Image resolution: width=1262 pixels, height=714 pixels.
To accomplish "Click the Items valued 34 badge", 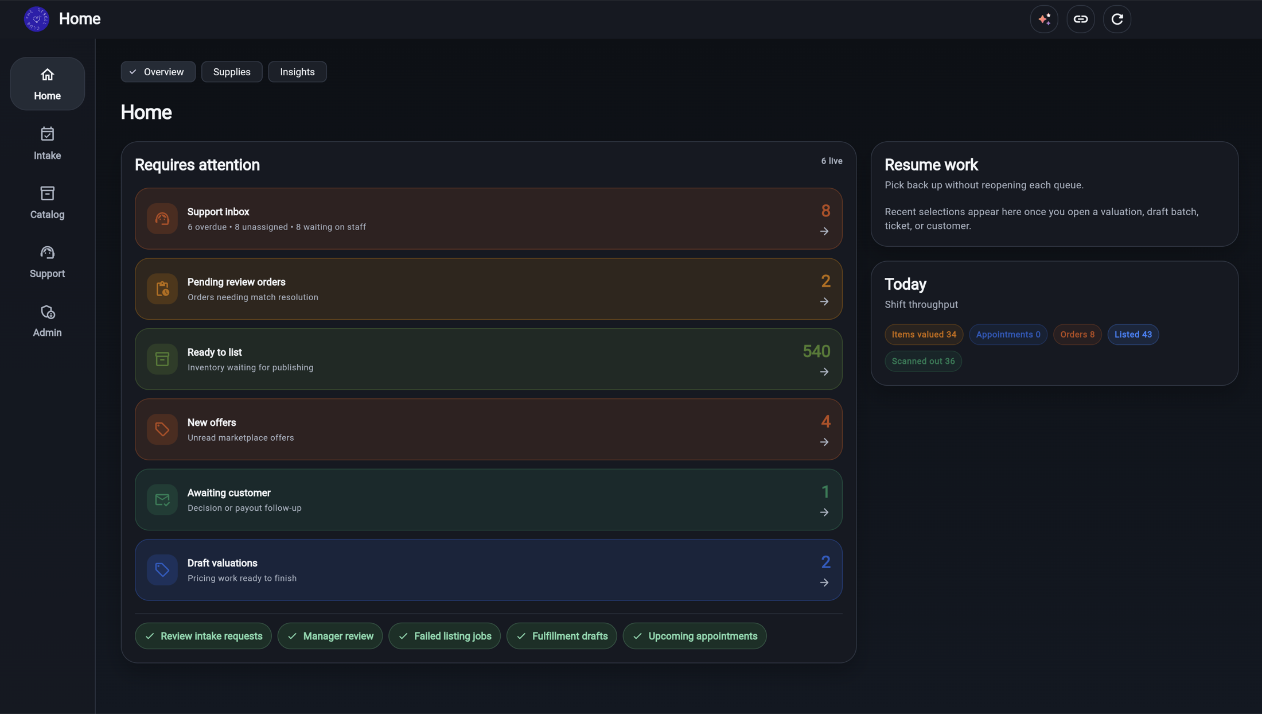I will (x=924, y=335).
